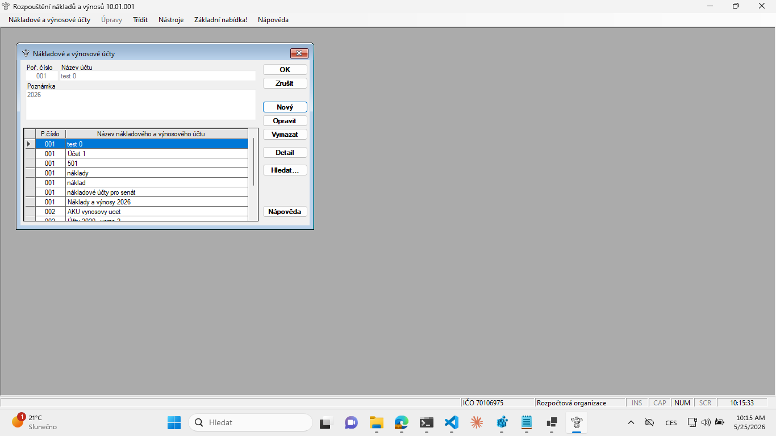Open the Třídit menu
This screenshot has width=776, height=436.
click(x=140, y=20)
